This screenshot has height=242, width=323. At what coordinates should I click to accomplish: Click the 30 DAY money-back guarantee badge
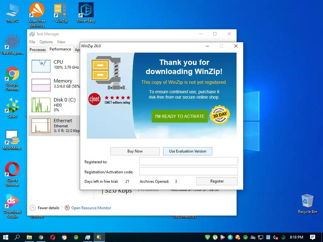pos(220,115)
